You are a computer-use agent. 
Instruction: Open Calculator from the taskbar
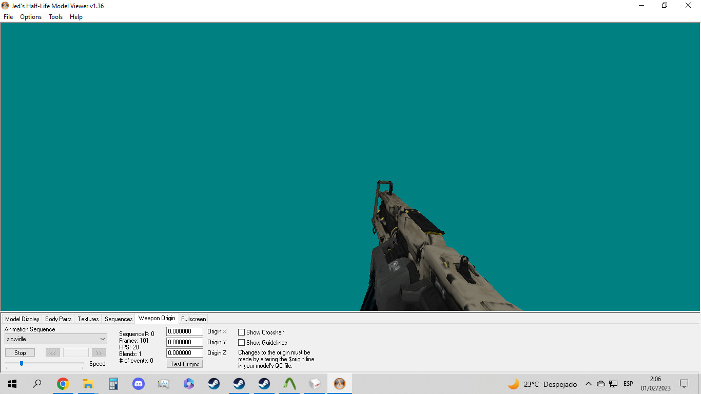point(113,384)
